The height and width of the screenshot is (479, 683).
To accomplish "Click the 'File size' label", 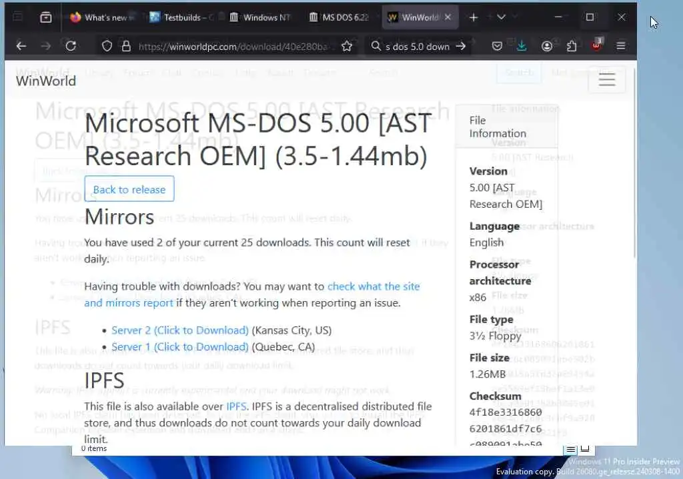I will tap(489, 358).
